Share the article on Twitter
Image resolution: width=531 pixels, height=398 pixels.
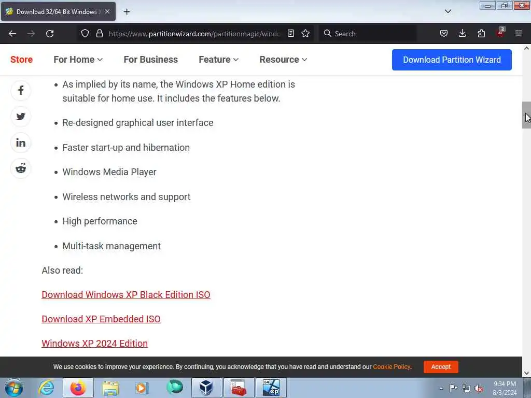21,117
